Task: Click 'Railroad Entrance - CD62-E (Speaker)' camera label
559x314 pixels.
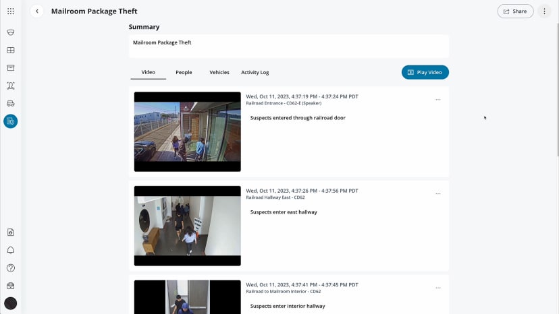Action: point(284,103)
